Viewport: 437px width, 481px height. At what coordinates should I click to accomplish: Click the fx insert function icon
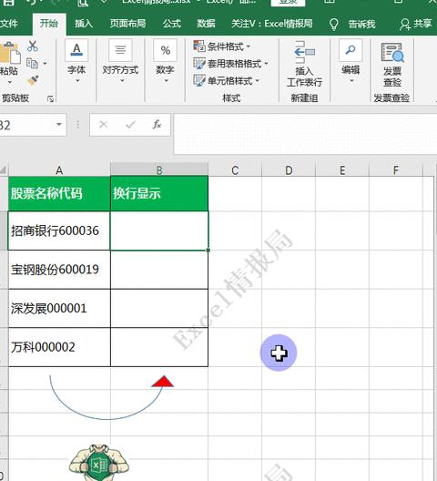157,125
